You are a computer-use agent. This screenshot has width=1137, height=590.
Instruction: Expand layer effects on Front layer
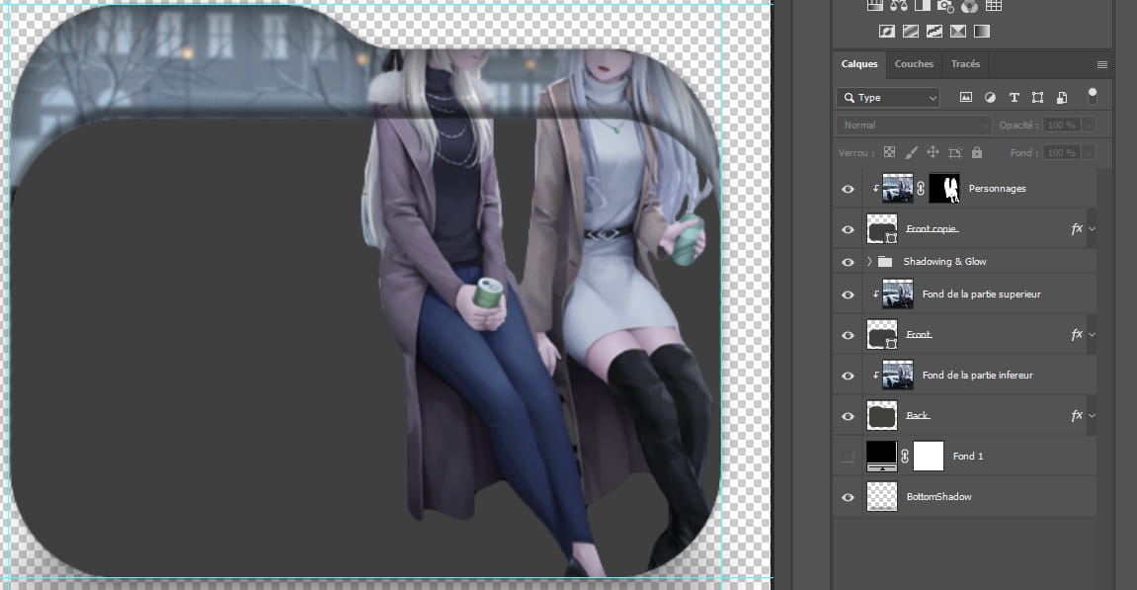pyautogui.click(x=1092, y=335)
